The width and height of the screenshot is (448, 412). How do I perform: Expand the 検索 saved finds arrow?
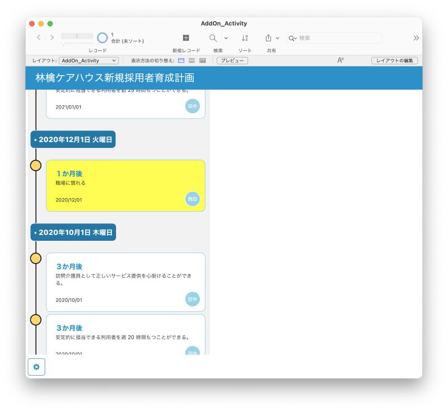226,38
